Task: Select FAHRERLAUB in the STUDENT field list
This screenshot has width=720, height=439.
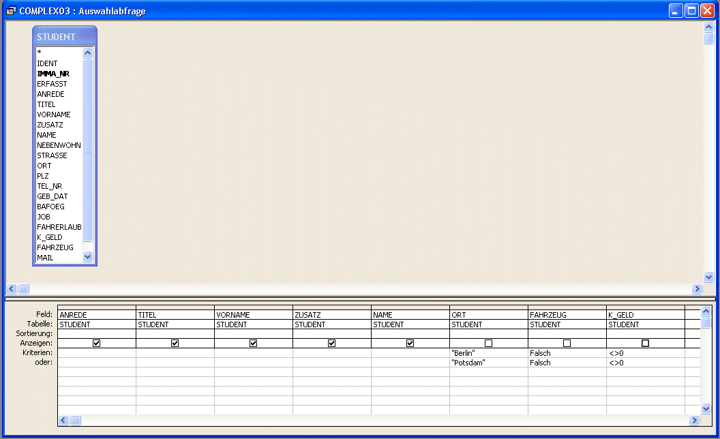Action: pos(59,227)
